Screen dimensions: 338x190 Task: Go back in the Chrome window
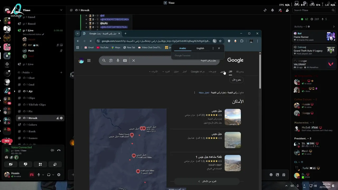click(x=78, y=41)
